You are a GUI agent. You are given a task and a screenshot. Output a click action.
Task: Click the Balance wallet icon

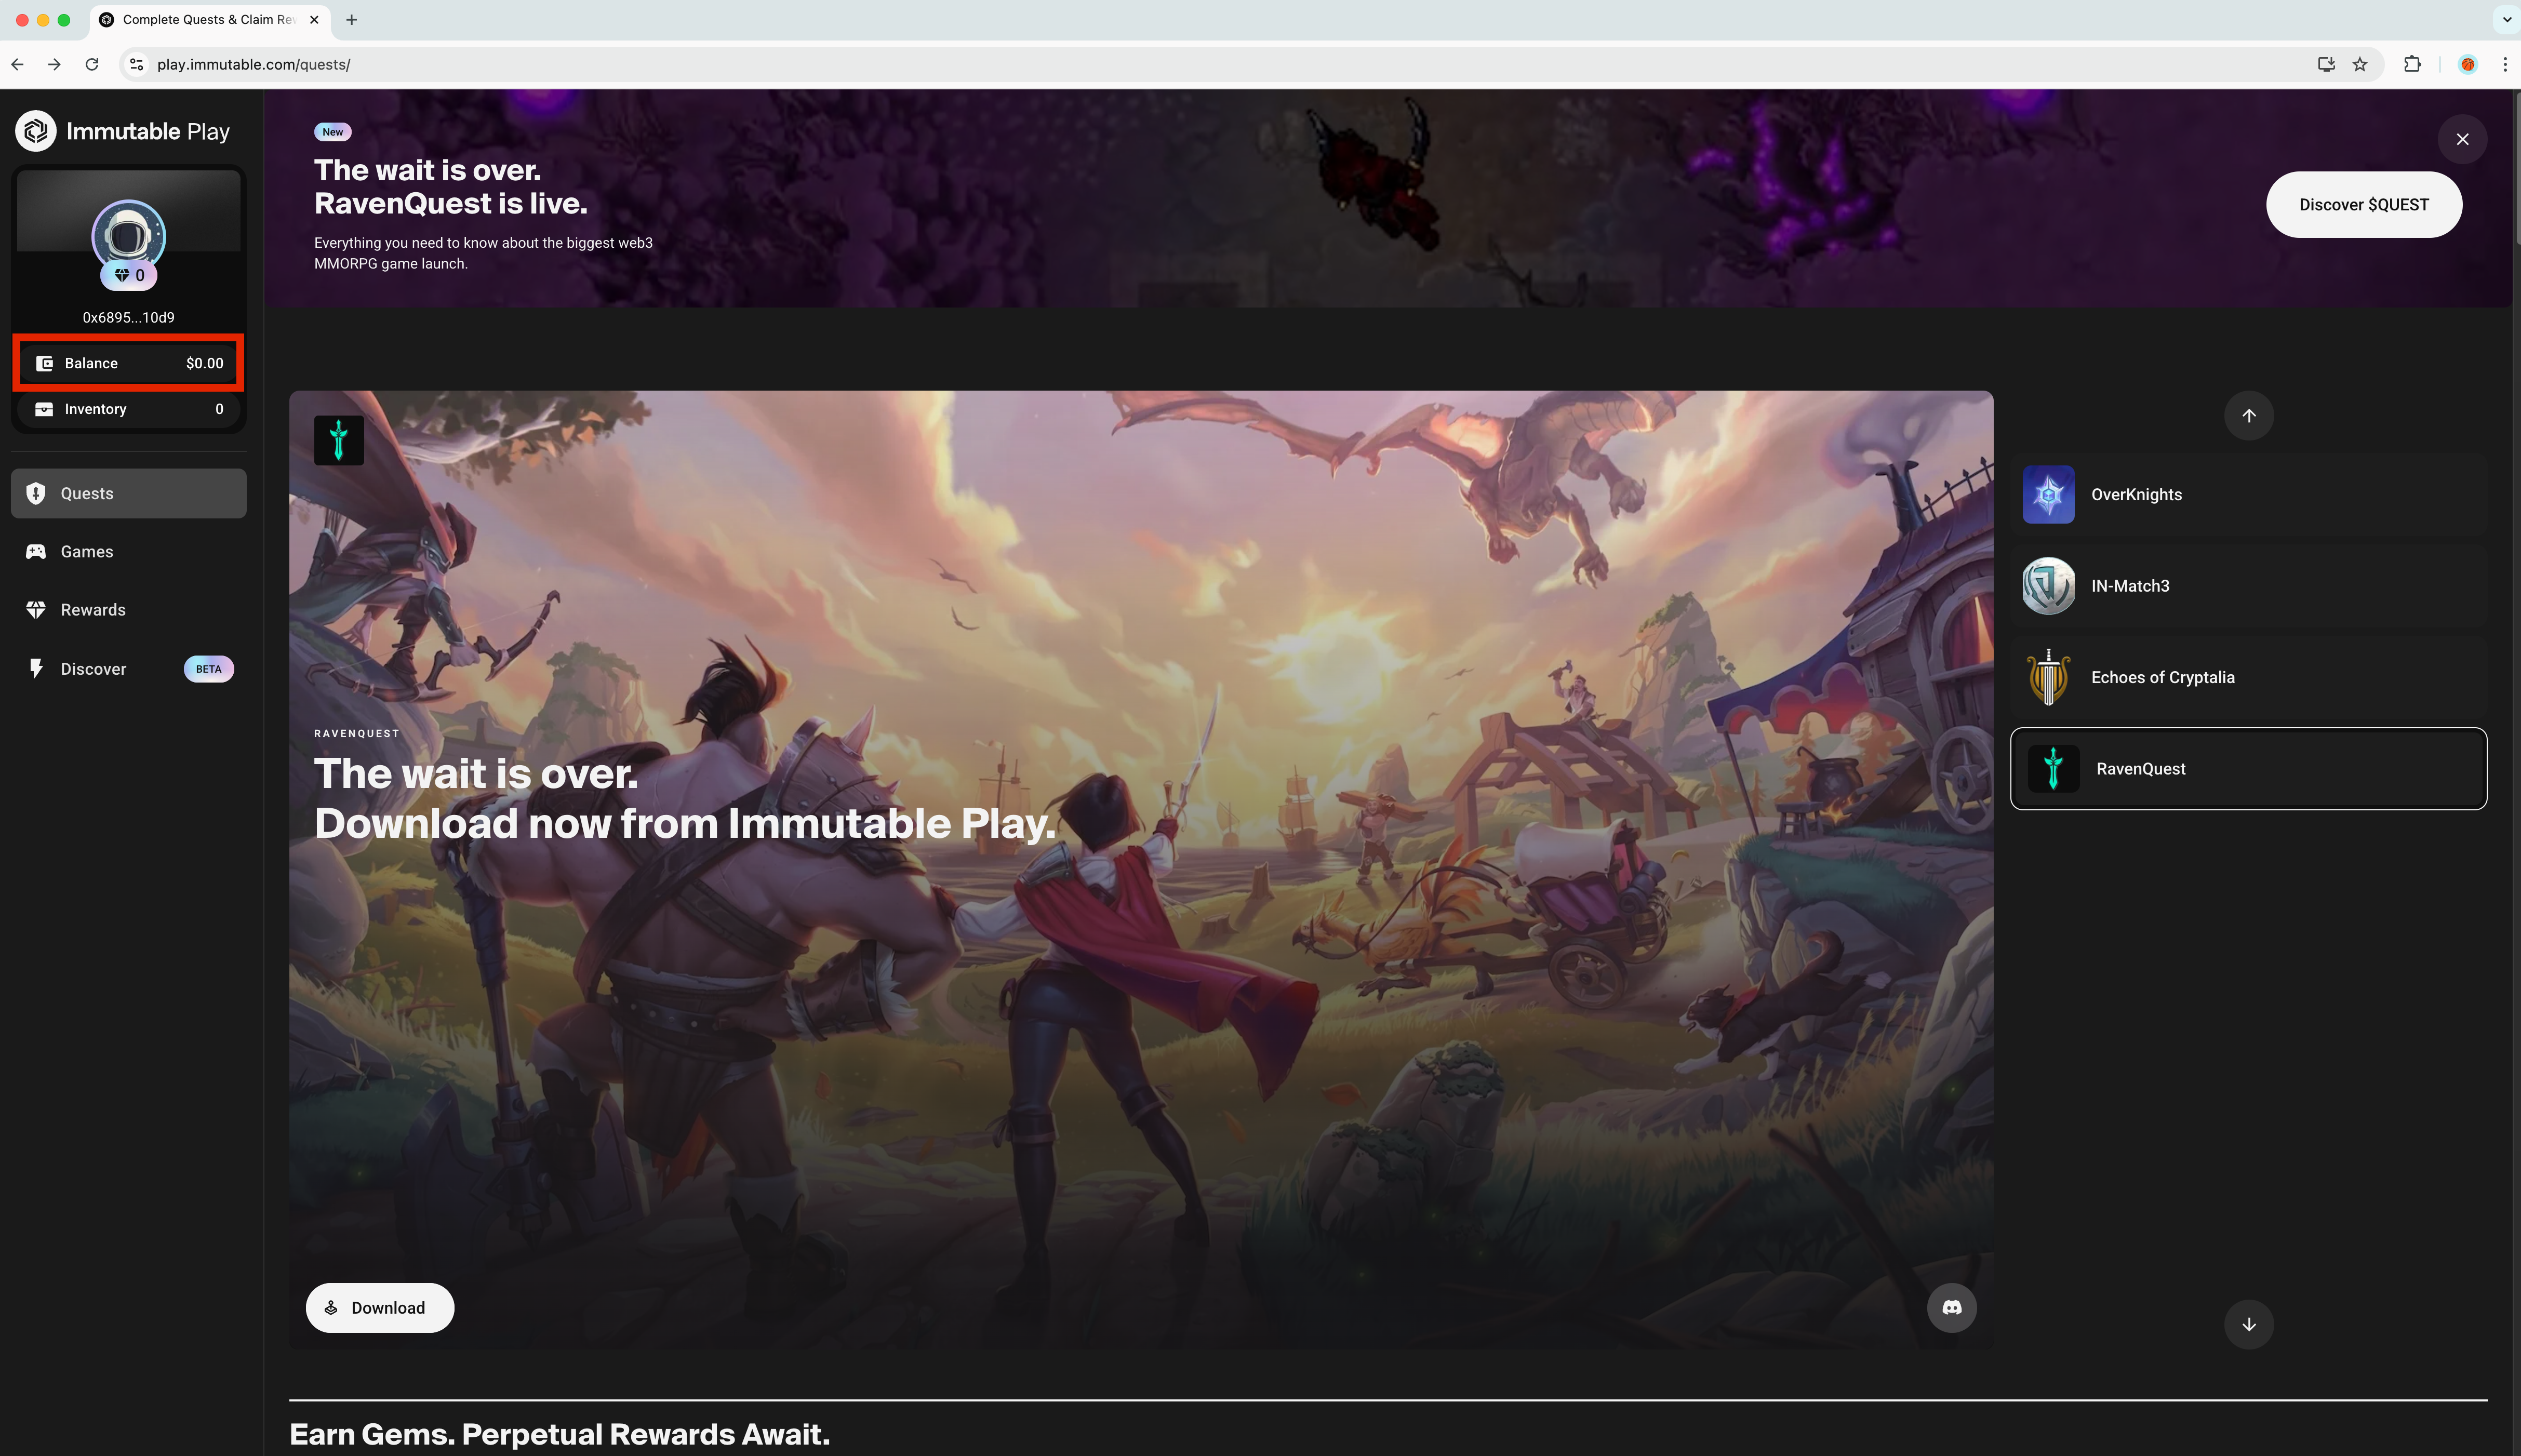pyautogui.click(x=44, y=363)
